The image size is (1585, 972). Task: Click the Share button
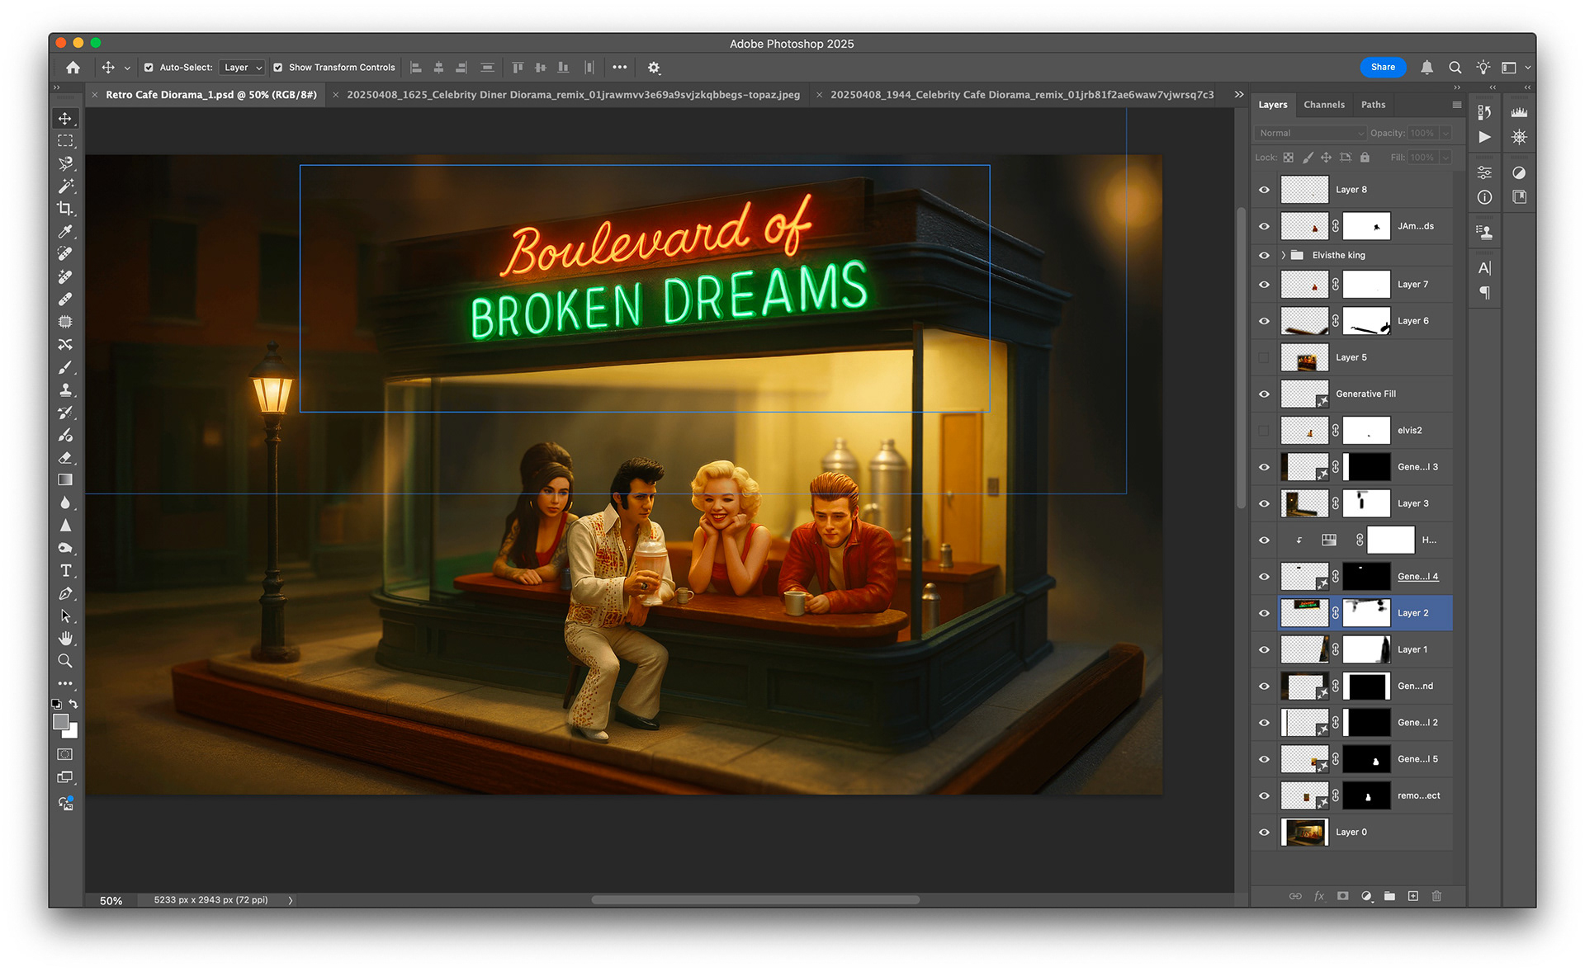[x=1383, y=68]
